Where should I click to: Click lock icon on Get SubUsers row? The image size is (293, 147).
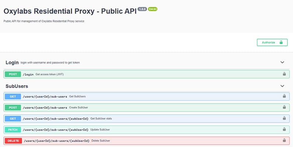click(284, 96)
